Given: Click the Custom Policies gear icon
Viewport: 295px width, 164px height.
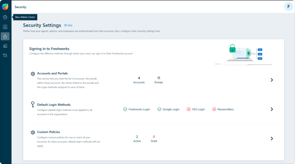Looking at the screenshot, I should [33, 132].
